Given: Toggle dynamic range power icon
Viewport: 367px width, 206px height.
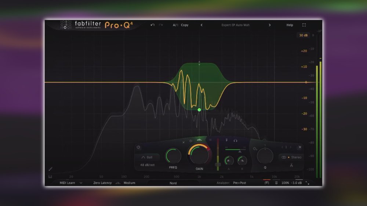Looking at the screenshot, I should pyautogui.click(x=191, y=141).
